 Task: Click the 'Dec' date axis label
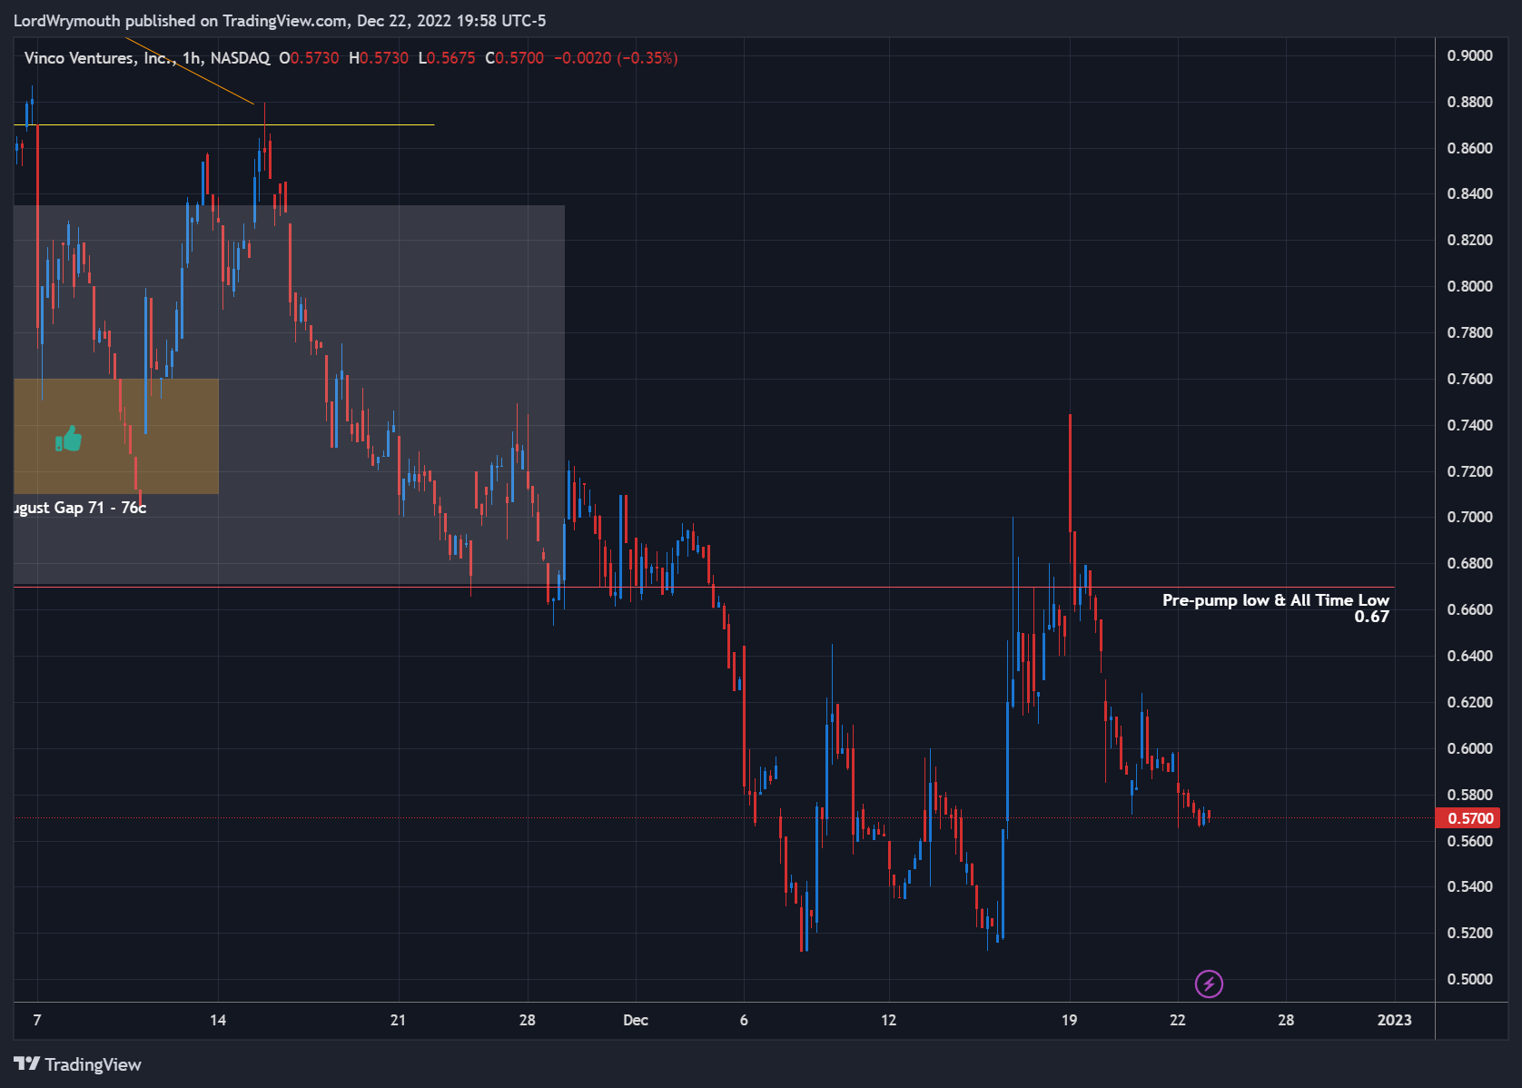coord(636,1020)
